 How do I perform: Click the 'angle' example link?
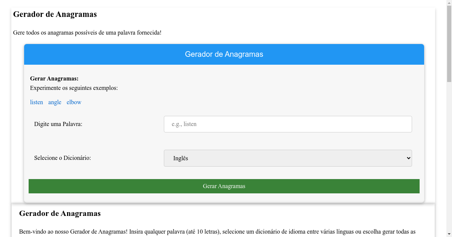coord(55,102)
